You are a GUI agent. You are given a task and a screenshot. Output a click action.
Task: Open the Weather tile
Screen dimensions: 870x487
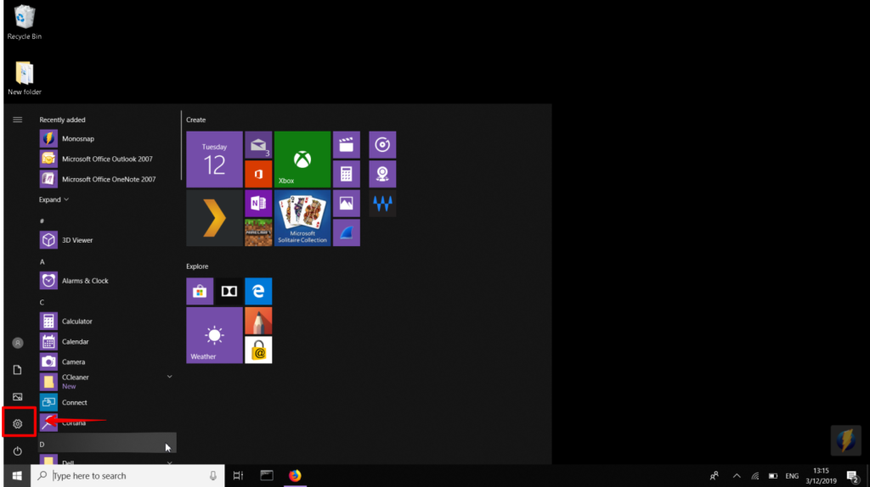(x=214, y=335)
